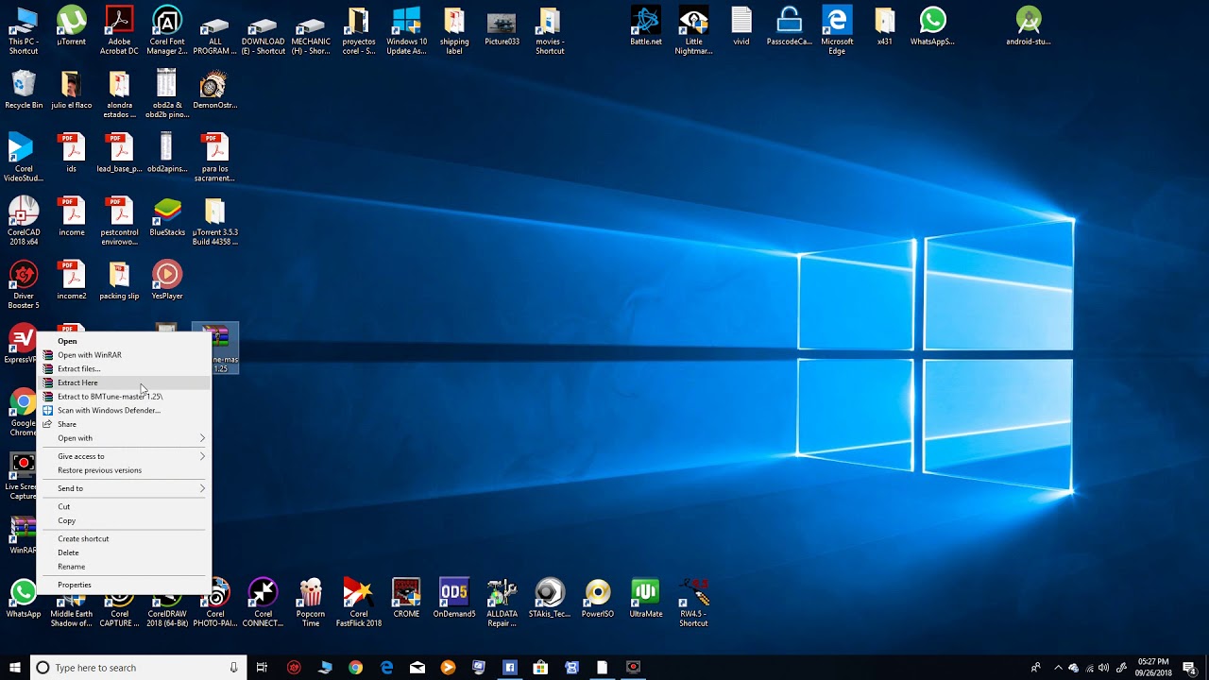Choose Extract Here in context menu
The image size is (1209, 680).
(124, 382)
